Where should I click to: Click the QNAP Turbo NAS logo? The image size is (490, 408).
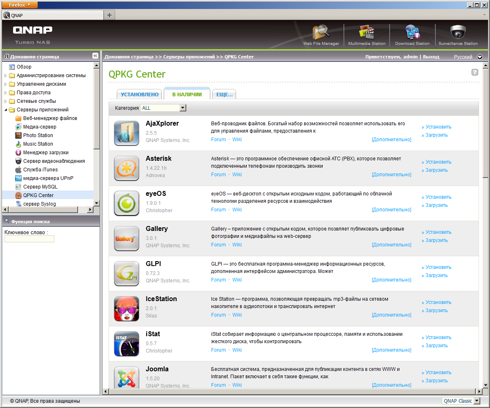coord(33,35)
